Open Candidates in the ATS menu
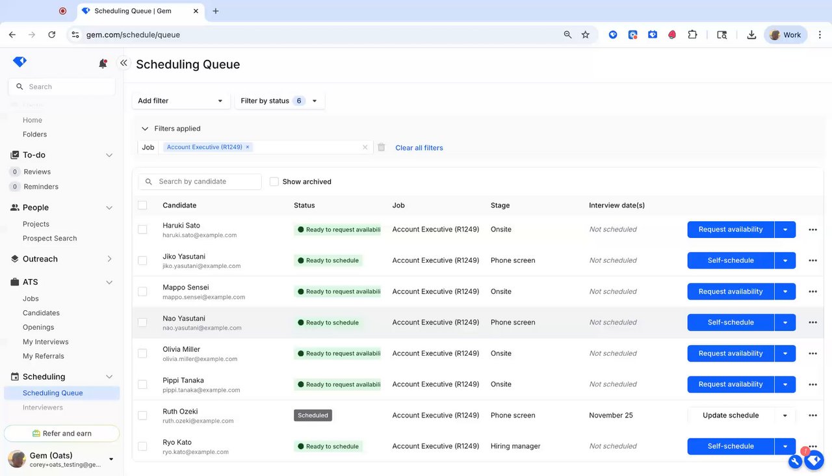This screenshot has height=476, width=832. 41,313
